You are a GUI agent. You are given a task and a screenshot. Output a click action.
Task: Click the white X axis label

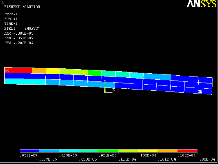click(x=114, y=90)
